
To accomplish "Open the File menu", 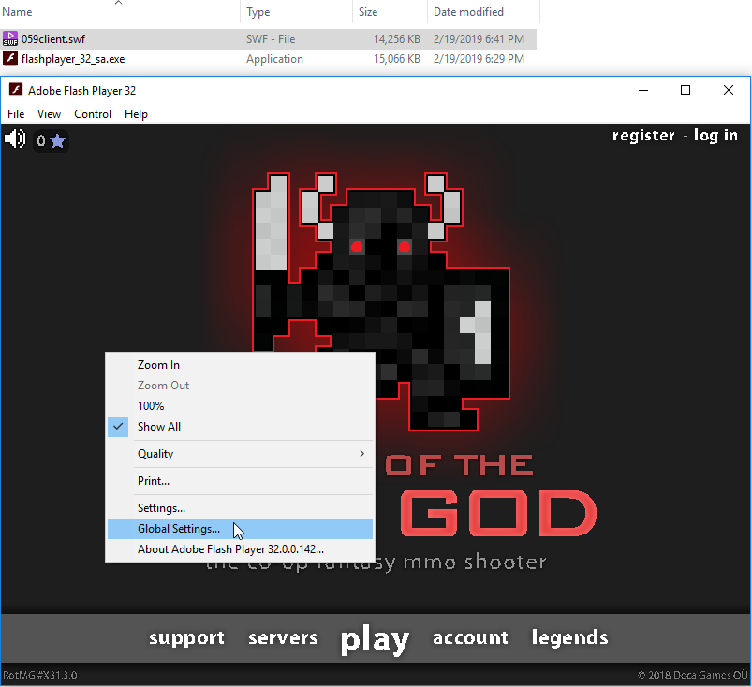I will (x=16, y=114).
